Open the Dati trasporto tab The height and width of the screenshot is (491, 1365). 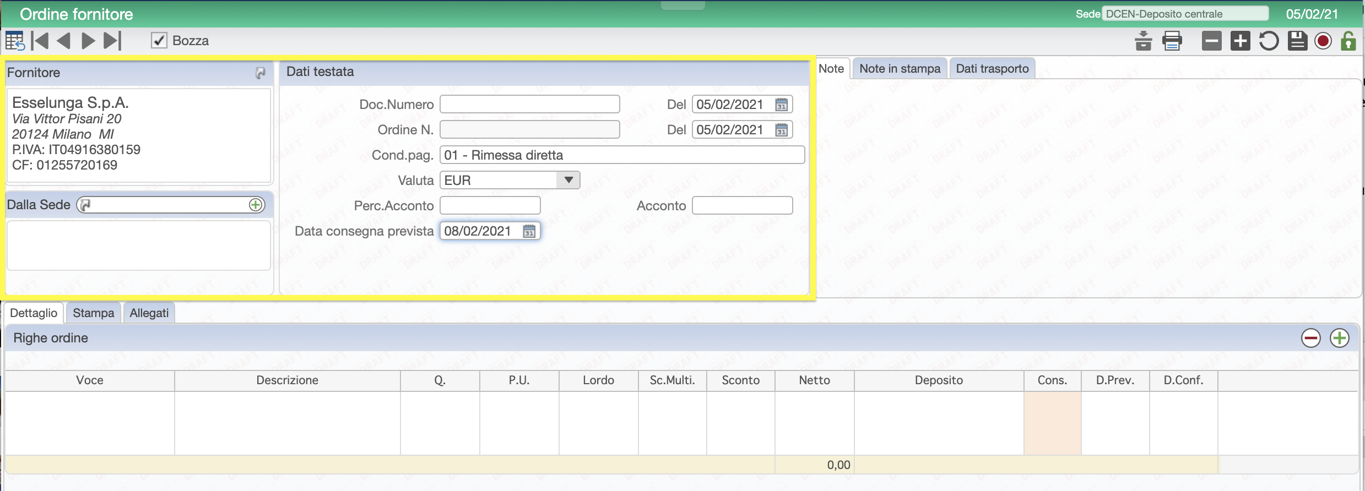pos(993,69)
